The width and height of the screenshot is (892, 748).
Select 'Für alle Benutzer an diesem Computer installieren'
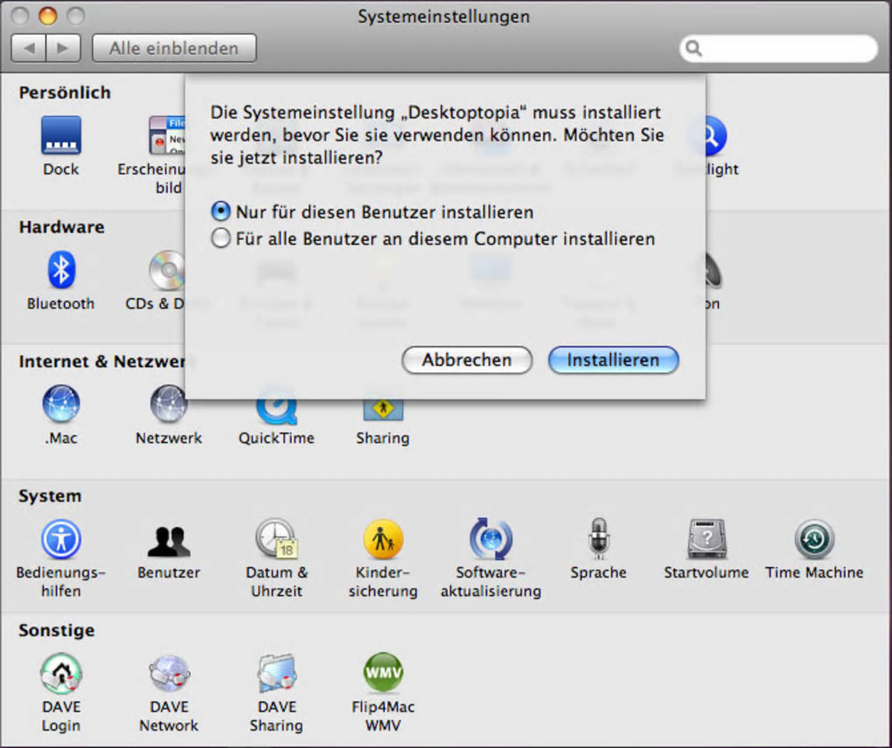pos(433,239)
